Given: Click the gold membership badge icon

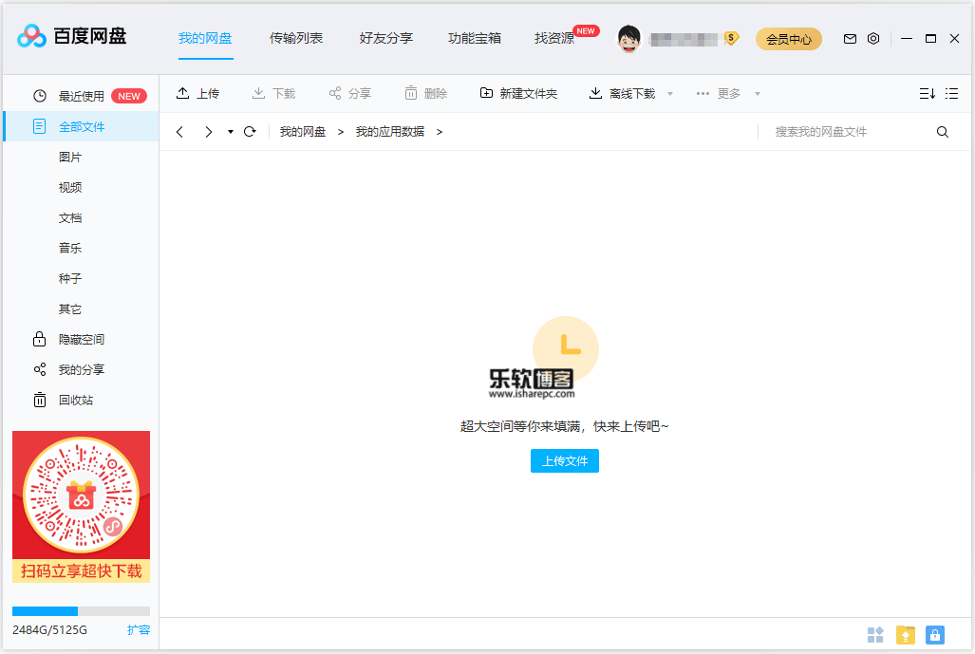Looking at the screenshot, I should 732,39.
